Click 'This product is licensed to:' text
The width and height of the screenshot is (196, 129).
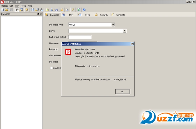(x=87, y=66)
